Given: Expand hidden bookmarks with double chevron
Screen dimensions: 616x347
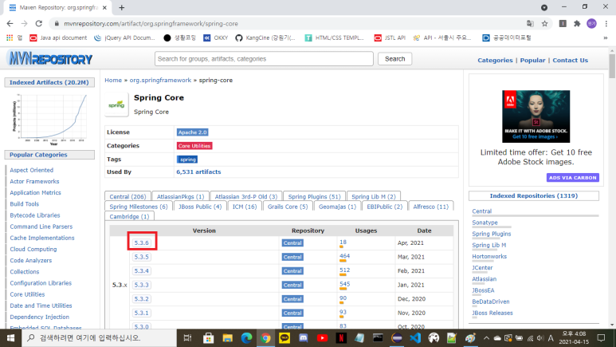Looking at the screenshot, I should click(606, 37).
